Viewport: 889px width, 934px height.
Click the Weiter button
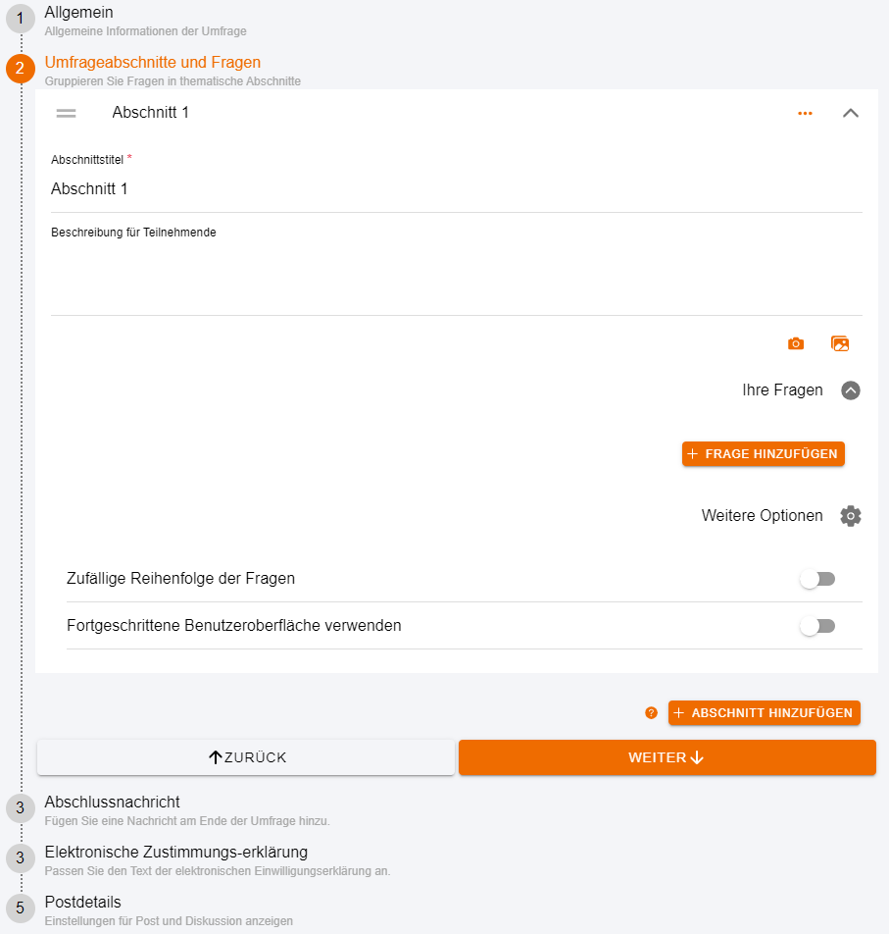tap(667, 757)
